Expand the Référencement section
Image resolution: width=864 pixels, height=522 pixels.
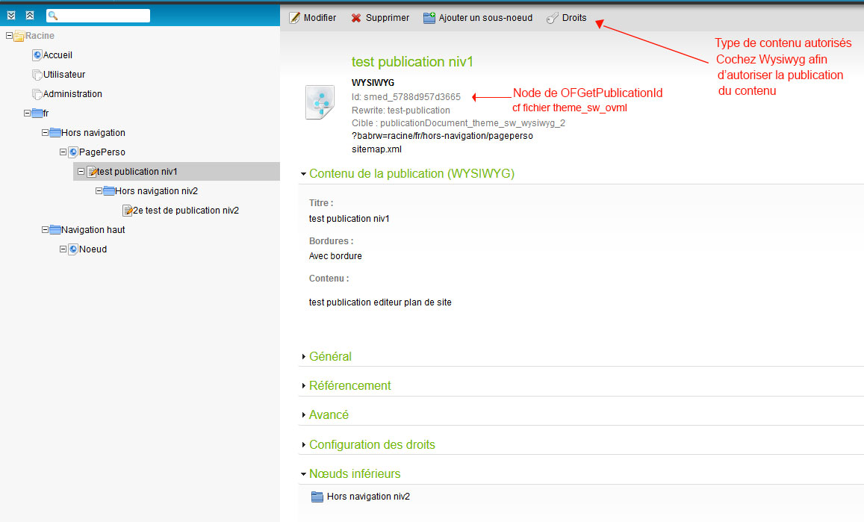pyautogui.click(x=349, y=386)
